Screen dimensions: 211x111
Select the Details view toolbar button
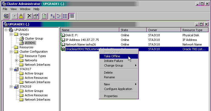72,16
